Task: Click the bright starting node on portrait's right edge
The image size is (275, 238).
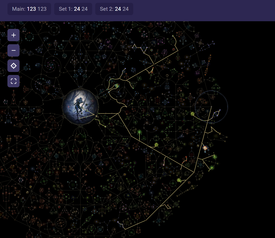Action: [97, 116]
